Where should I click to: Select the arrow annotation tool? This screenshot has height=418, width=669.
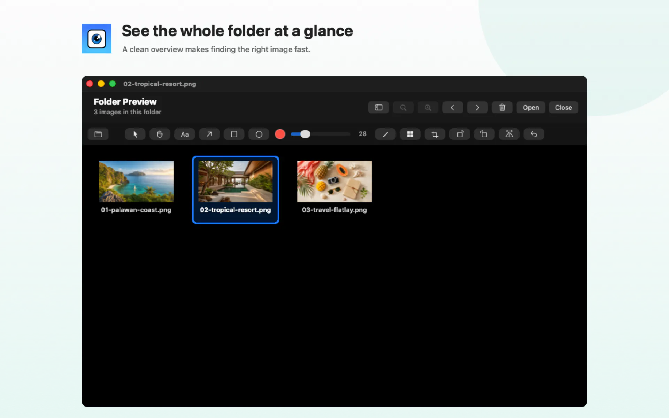coord(209,134)
